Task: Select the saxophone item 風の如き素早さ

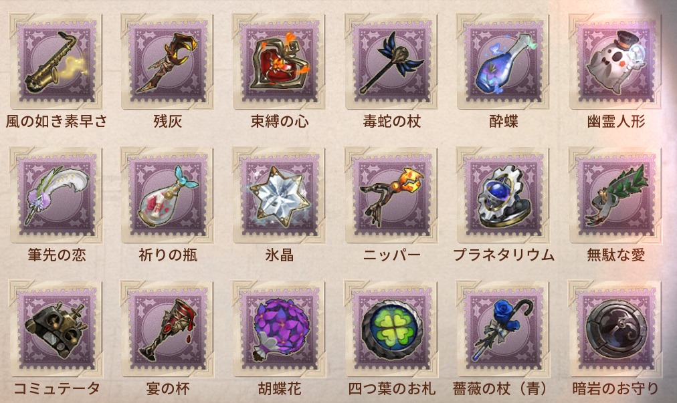Action: pyautogui.click(x=56, y=61)
